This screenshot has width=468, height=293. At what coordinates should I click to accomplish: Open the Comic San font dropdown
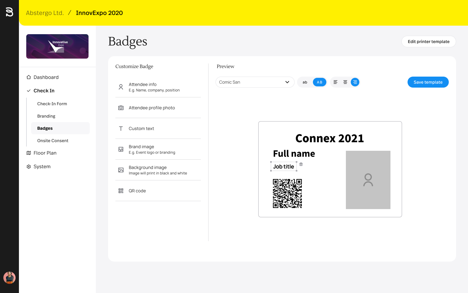click(255, 82)
